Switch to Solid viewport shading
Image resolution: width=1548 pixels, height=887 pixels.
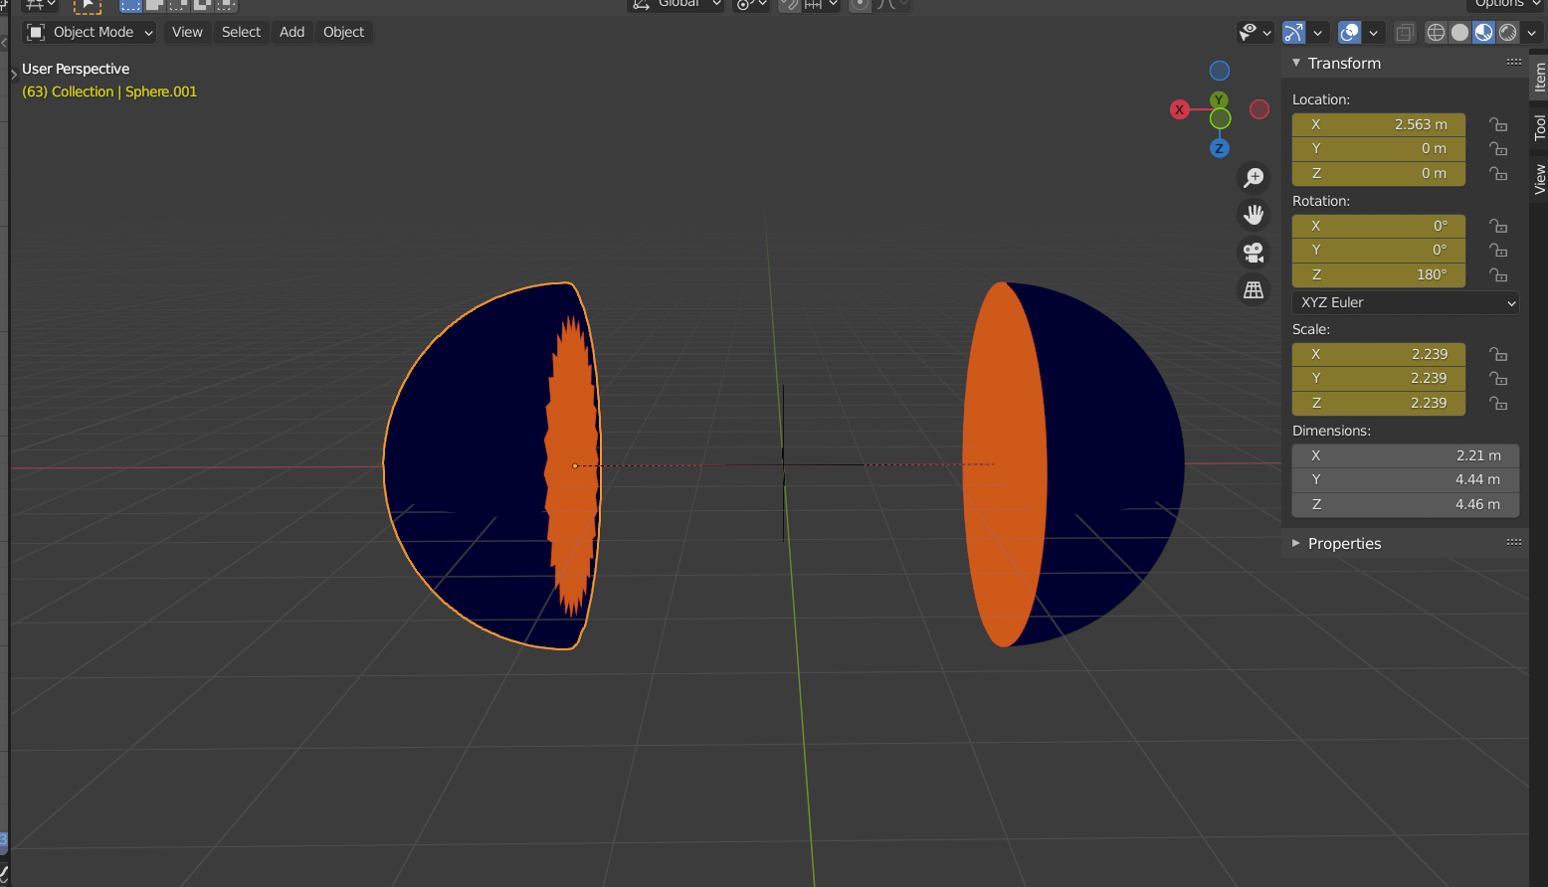(1459, 32)
